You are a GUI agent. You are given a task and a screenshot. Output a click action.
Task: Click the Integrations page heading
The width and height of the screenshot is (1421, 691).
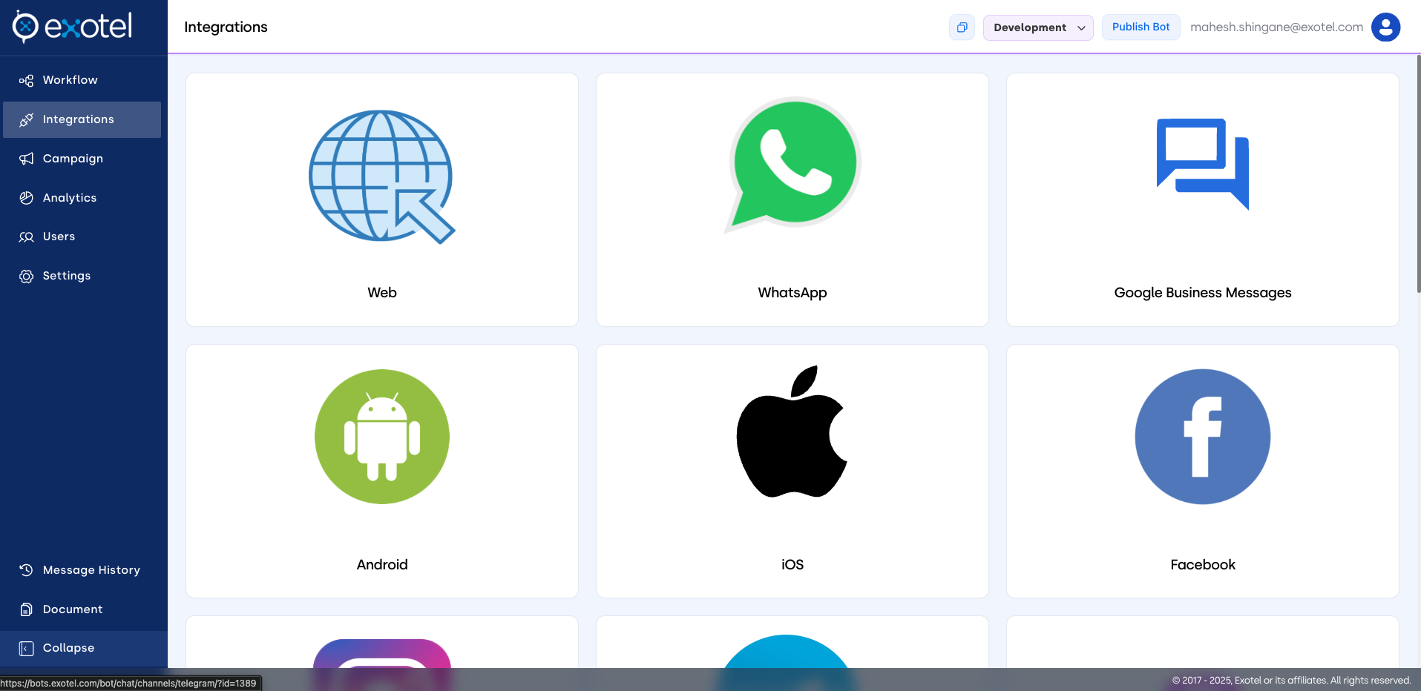(226, 27)
